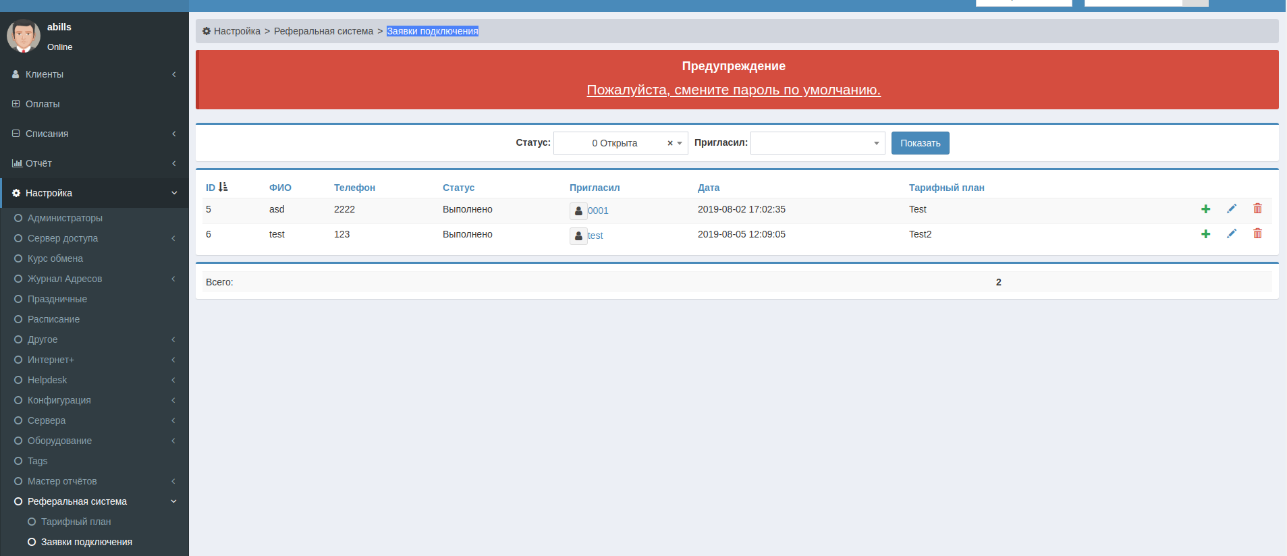
Task: Edit the asd request with pencil icon
Action: [1231, 209]
